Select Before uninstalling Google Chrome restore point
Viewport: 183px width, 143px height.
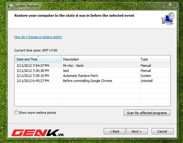92,81
